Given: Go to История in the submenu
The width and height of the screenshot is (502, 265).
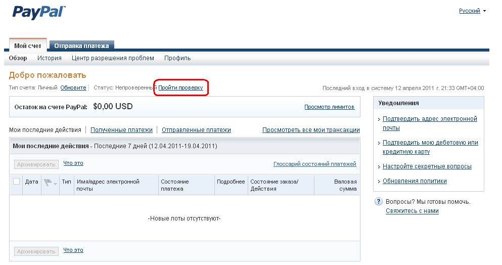Looking at the screenshot, I should [50, 58].
